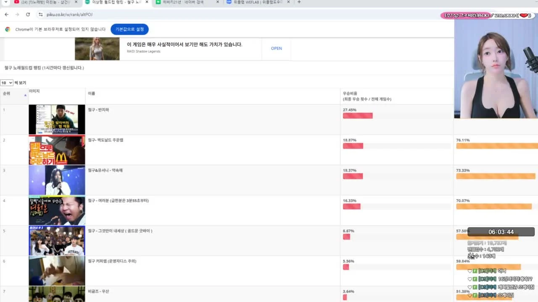The width and height of the screenshot is (538, 302).
Task: Switch to the 위플랩 WEFLAB tab
Action: pos(257,2)
